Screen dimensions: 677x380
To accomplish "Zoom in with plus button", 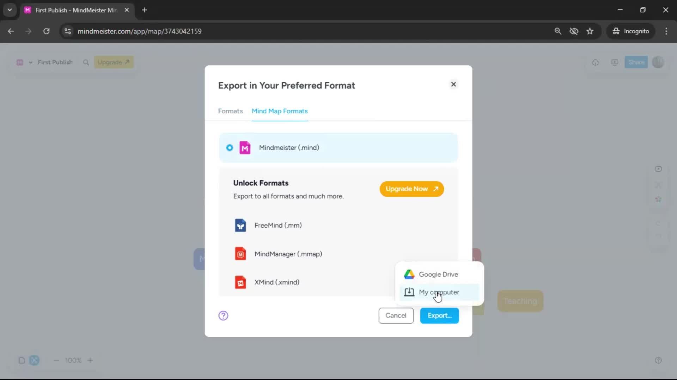I will [x=90, y=360].
